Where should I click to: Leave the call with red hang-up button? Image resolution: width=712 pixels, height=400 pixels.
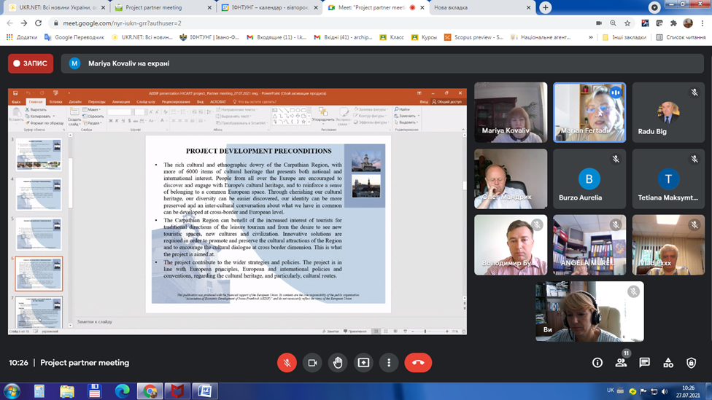418,363
